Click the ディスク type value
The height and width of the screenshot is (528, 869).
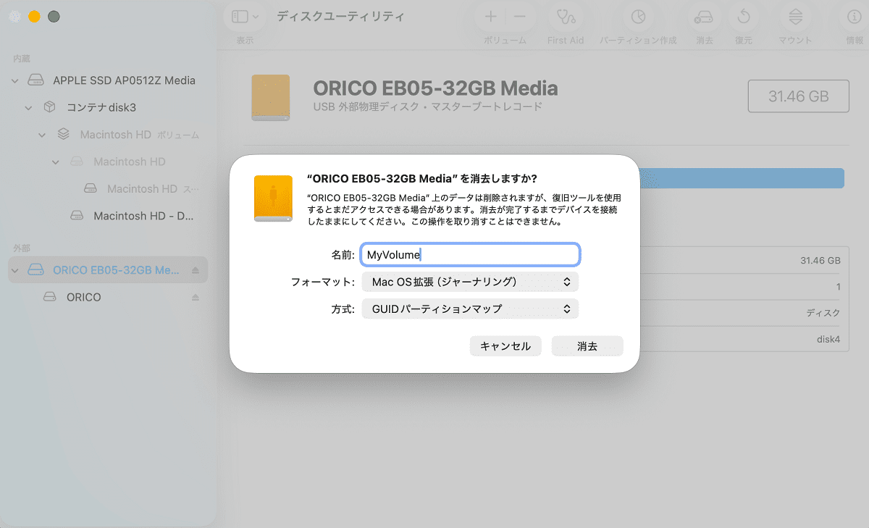823,313
